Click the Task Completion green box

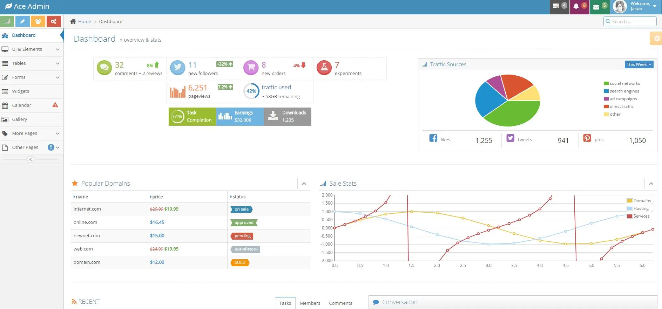tap(192, 116)
